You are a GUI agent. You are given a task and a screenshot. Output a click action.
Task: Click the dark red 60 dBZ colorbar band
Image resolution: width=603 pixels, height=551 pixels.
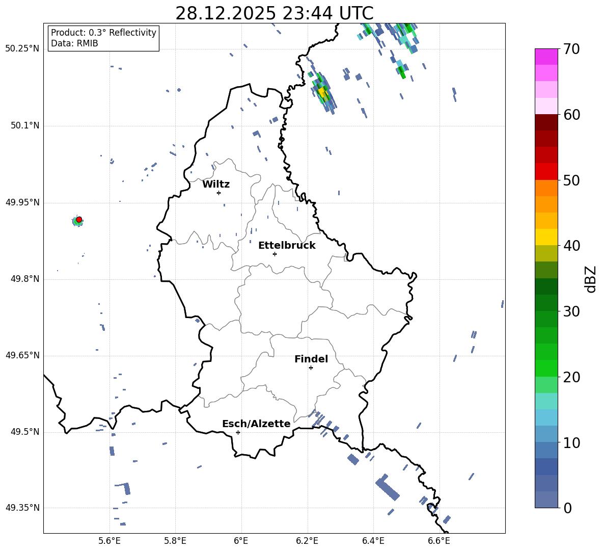pyautogui.click(x=546, y=122)
